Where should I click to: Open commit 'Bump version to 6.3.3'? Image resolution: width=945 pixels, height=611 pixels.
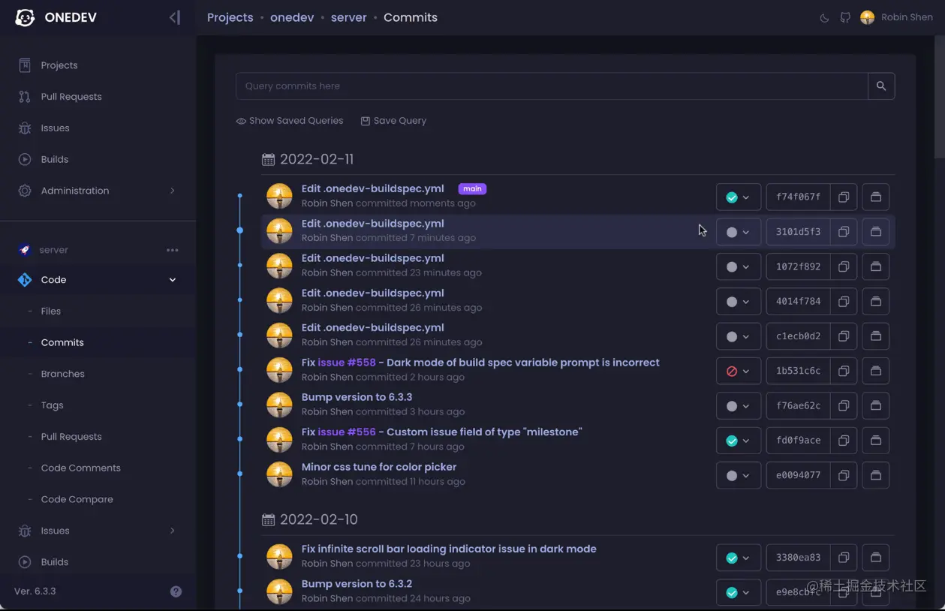(x=357, y=397)
